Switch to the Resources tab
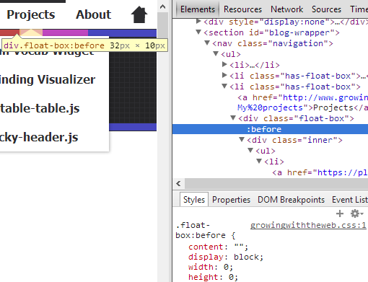 coord(242,9)
